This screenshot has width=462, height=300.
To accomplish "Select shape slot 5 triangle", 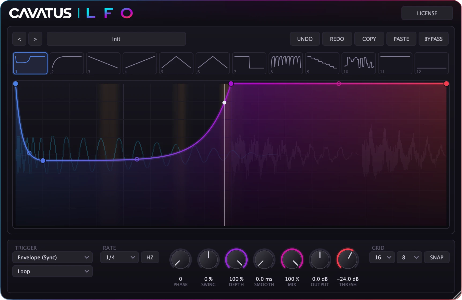I will point(176,63).
